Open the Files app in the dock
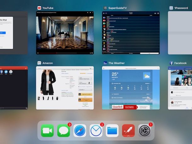Viewport: 192px width, 144px height. (x=112, y=130)
